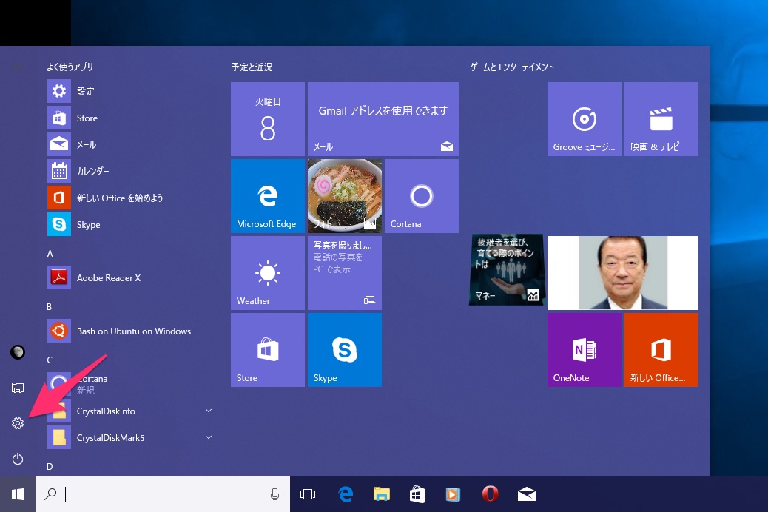Open the マネー news tile
This screenshot has width=768, height=512.
506,269
